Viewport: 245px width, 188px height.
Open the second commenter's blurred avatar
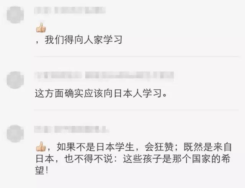(x=15, y=80)
